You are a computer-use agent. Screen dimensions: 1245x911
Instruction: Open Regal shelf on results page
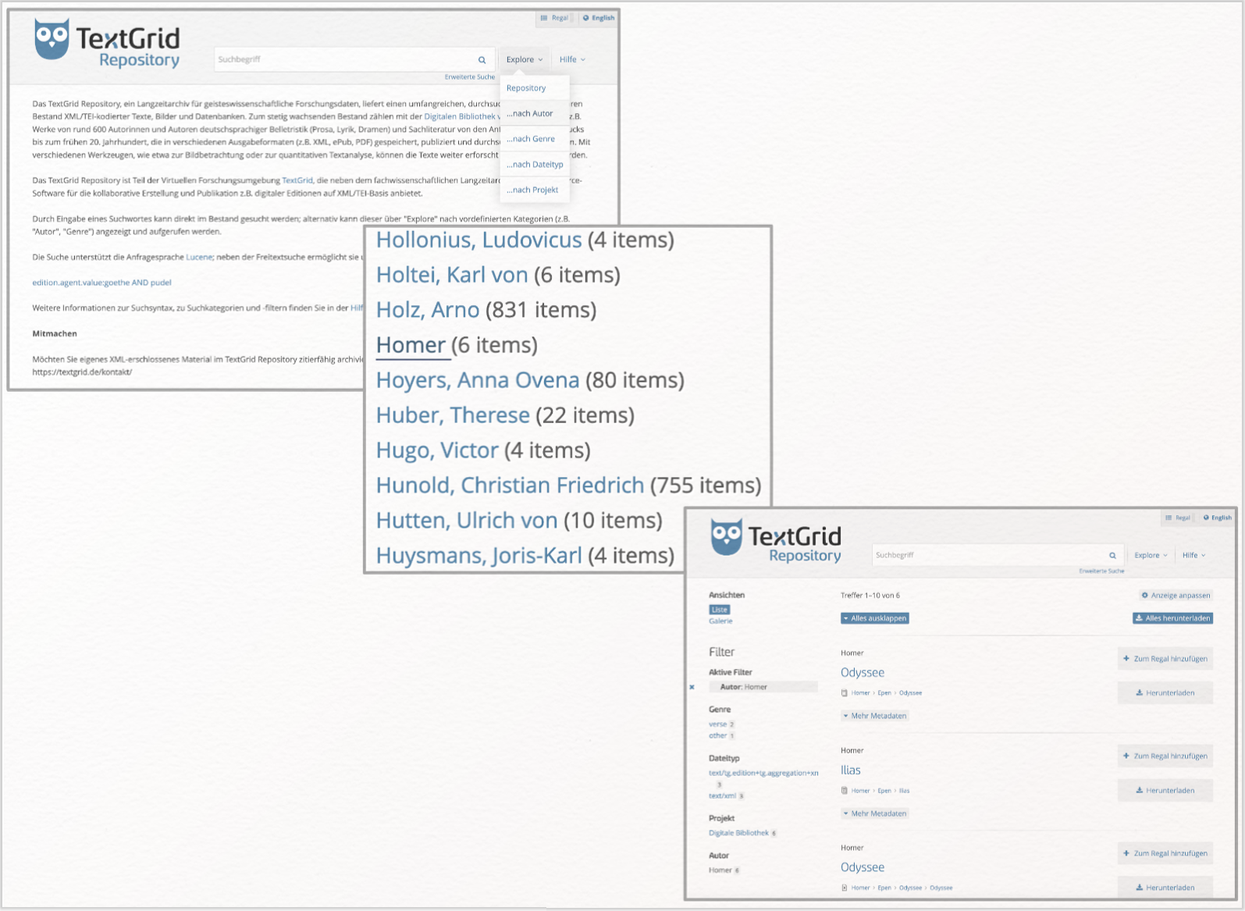[x=1178, y=518]
